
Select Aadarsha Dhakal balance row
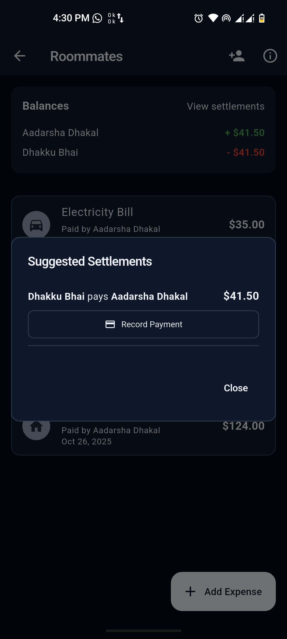[143, 133]
